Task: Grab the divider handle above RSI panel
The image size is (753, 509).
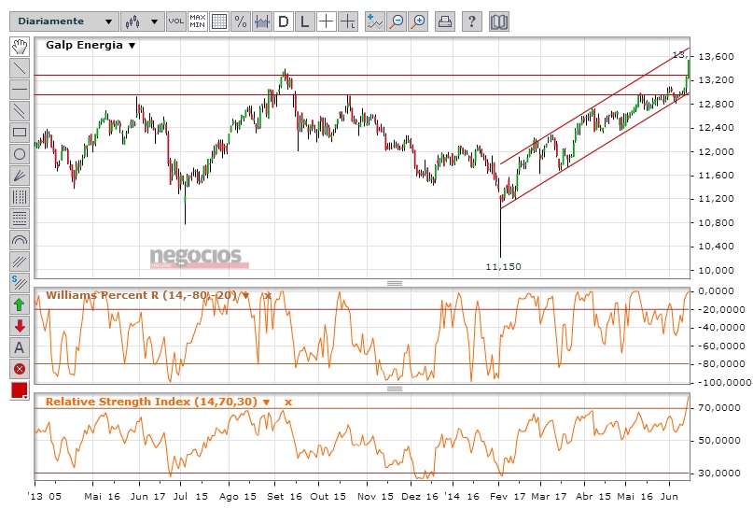Action: [395, 389]
